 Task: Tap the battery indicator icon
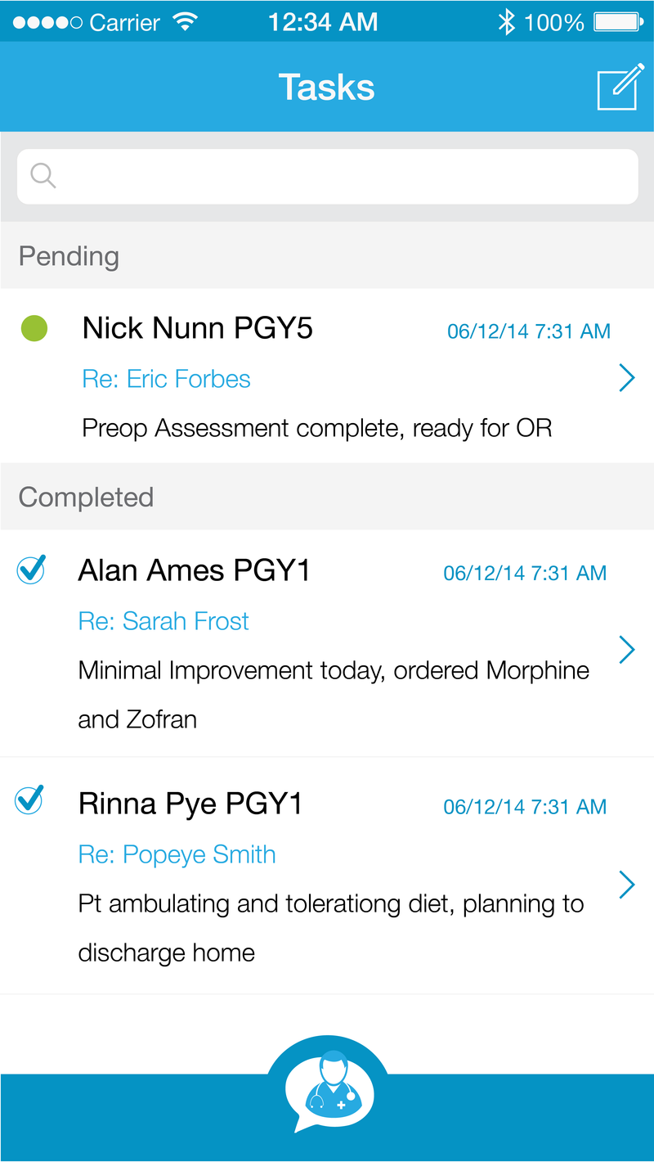click(617, 22)
